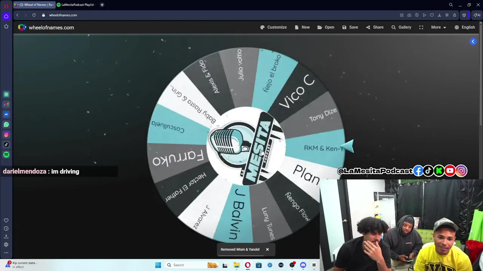Open the send/flow arrow icon in toolbar

tap(424, 15)
